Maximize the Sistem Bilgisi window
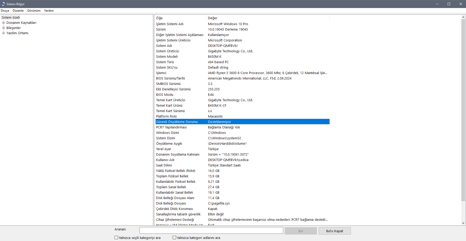Viewport: 466px width, 241px height. [x=449, y=4]
